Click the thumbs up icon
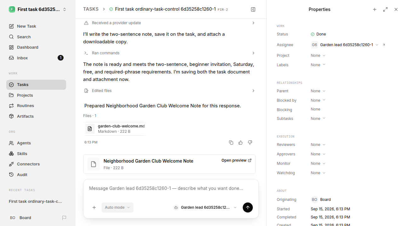The image size is (403, 226). (x=241, y=143)
